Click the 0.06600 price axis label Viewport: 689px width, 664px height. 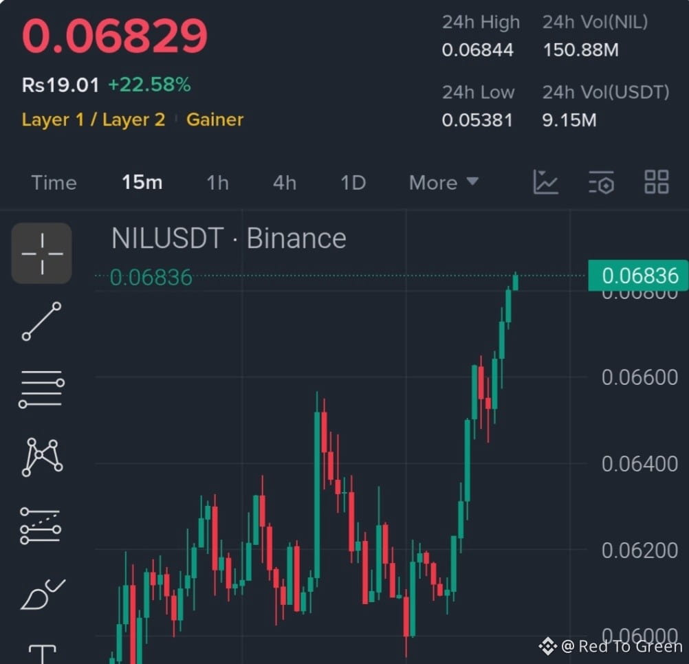click(639, 377)
